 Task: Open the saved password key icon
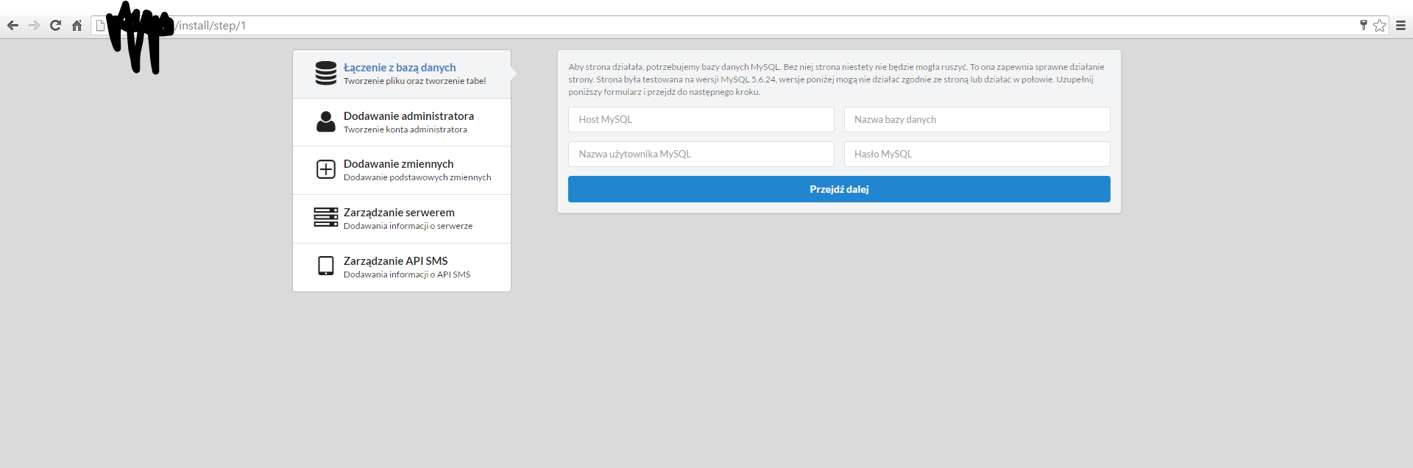[1363, 26]
